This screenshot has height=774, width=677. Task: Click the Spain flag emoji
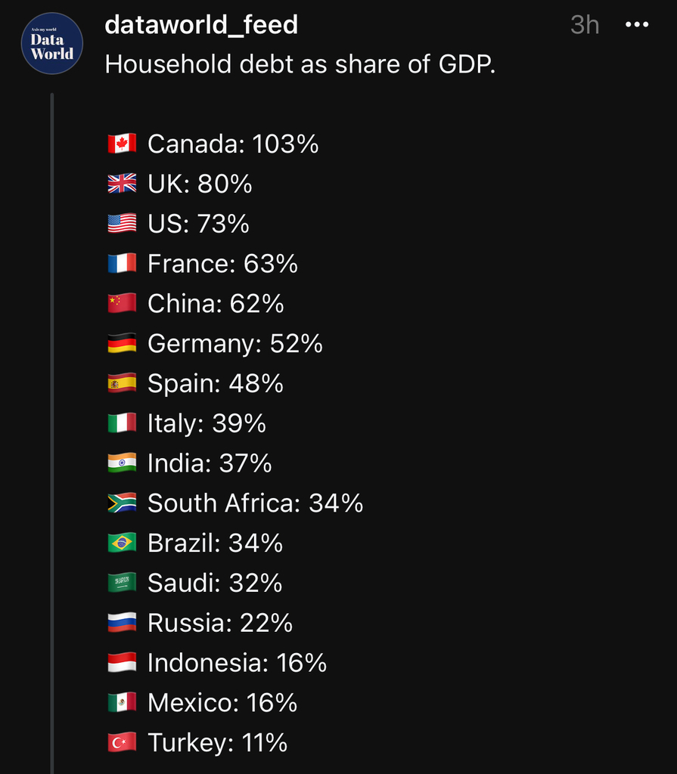(x=122, y=383)
